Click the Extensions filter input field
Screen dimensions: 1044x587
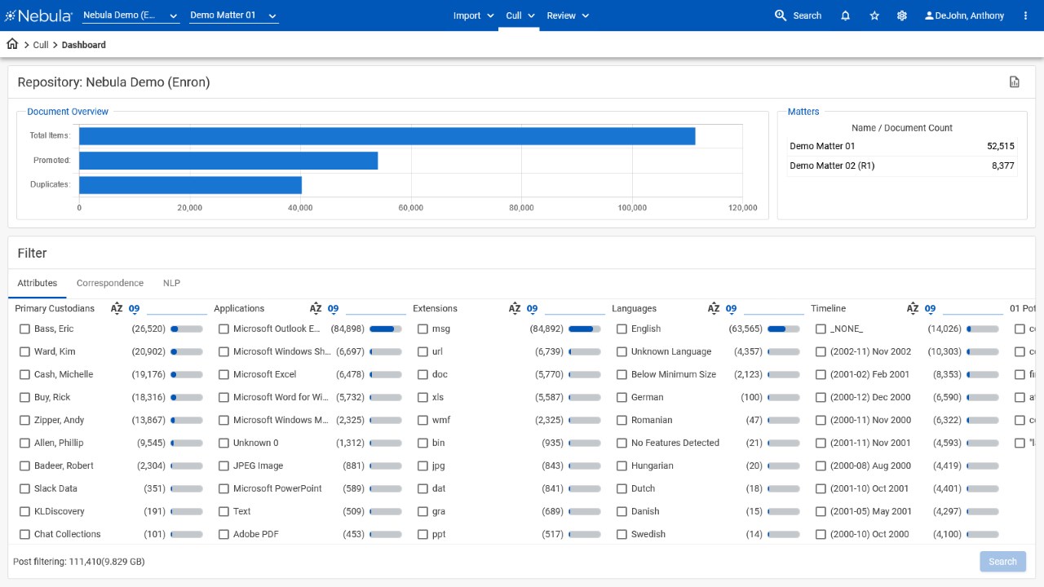574,307
